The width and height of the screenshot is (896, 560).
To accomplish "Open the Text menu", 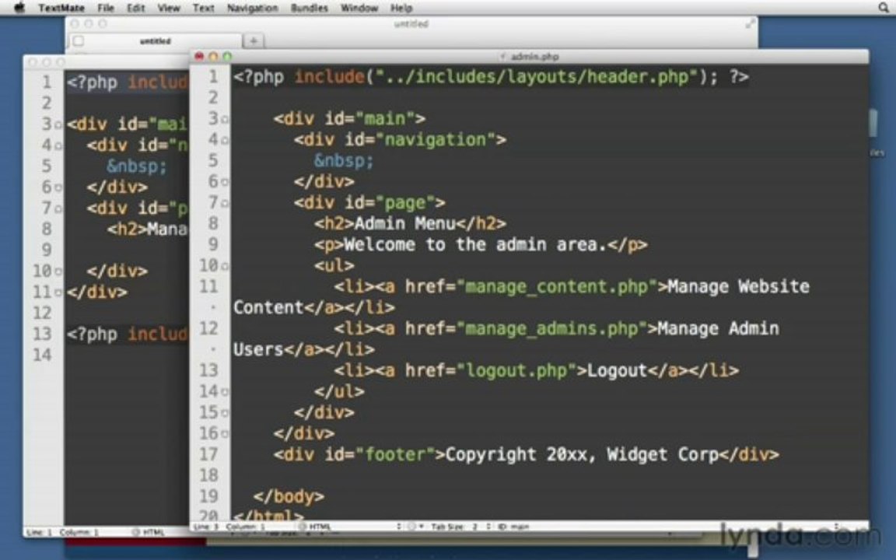I will pyautogui.click(x=204, y=8).
